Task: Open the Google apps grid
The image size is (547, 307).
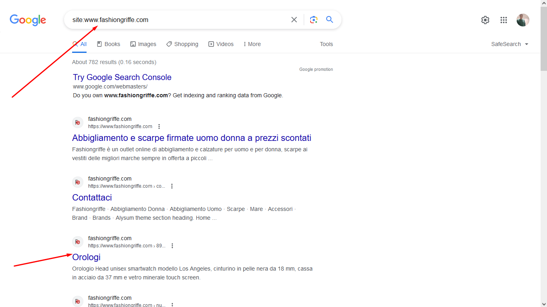Action: [x=504, y=20]
